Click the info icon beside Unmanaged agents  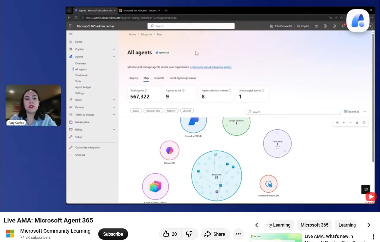pos(263,91)
